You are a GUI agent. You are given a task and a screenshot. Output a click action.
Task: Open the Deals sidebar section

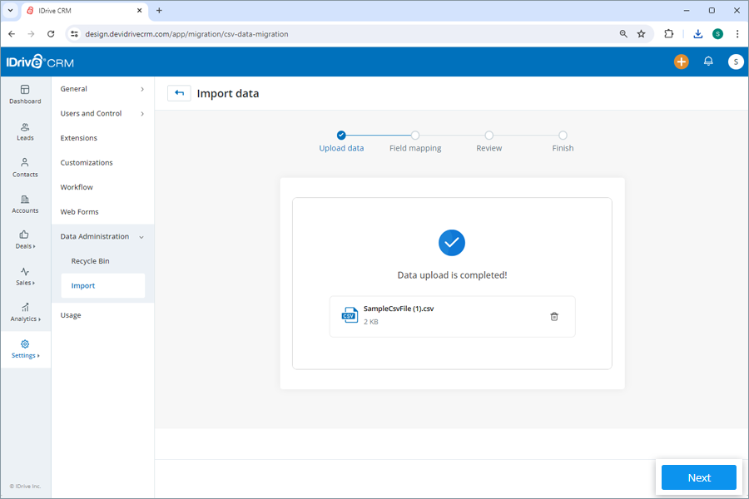point(25,241)
